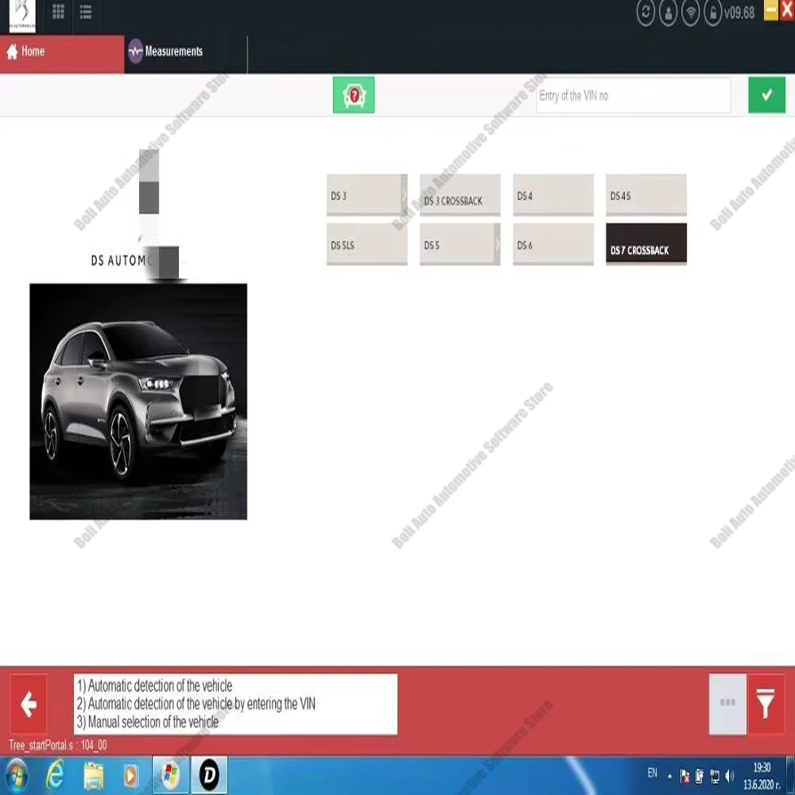Switch to the Home tab
This screenshot has width=795, height=795.
click(x=62, y=54)
